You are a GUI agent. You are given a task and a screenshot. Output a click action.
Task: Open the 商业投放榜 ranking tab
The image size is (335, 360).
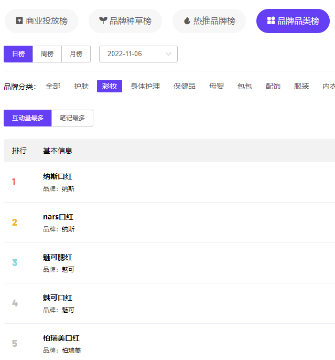pos(41,21)
